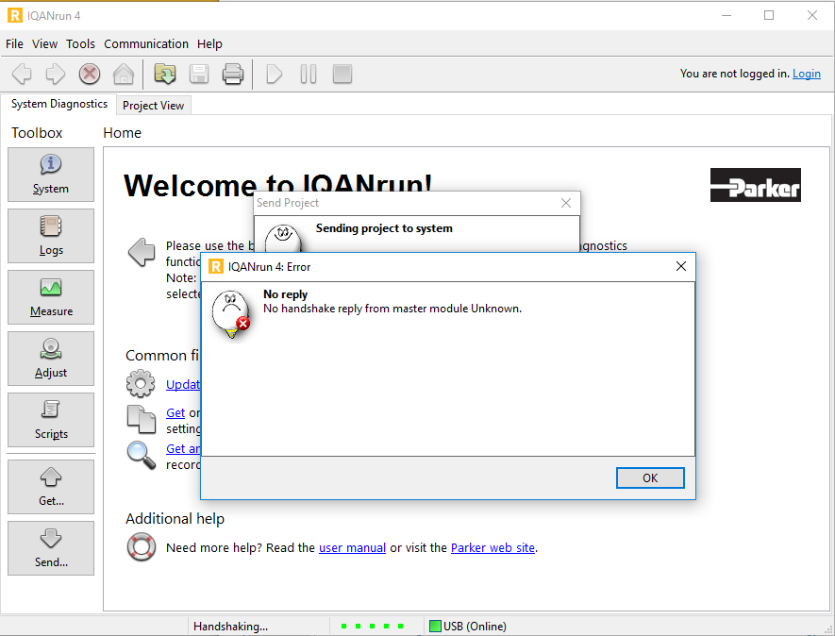The width and height of the screenshot is (835, 636).
Task: Switch to the Project View tab
Action: point(154,106)
